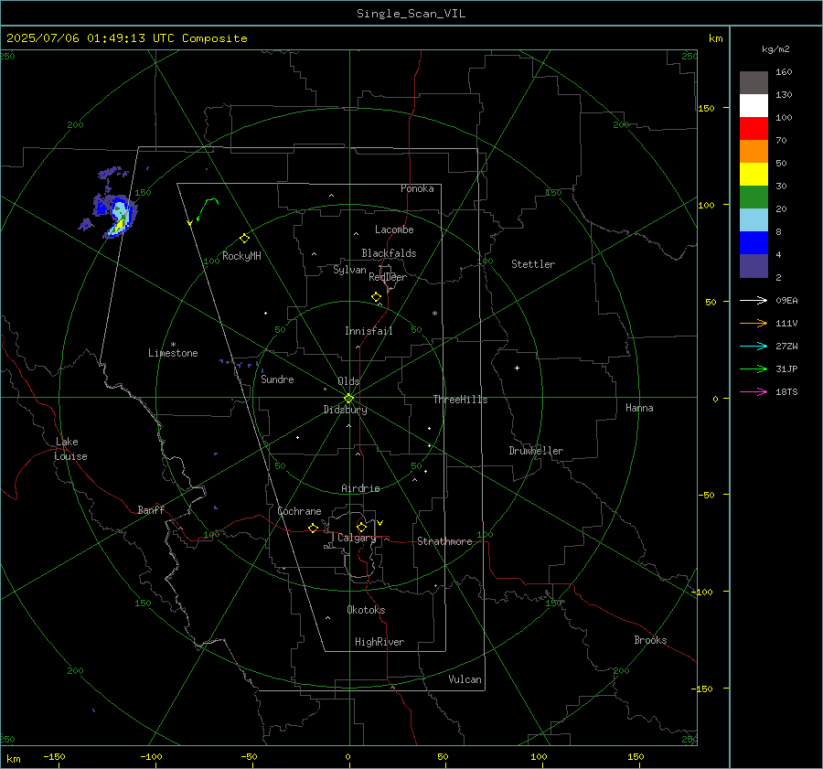Image resolution: width=823 pixels, height=769 pixels.
Task: Click the HighRiver label
Action: tap(379, 642)
